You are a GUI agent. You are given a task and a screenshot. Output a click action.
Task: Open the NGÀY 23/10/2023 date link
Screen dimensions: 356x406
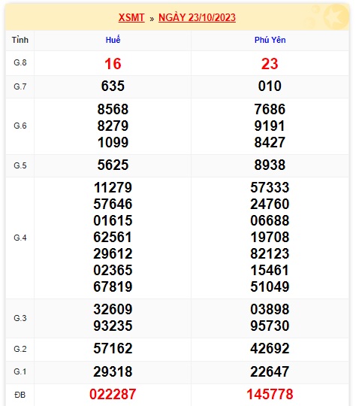pyautogui.click(x=197, y=17)
